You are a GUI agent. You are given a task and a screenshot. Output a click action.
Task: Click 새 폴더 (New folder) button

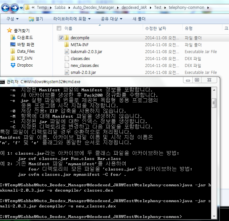[x=139, y=19]
